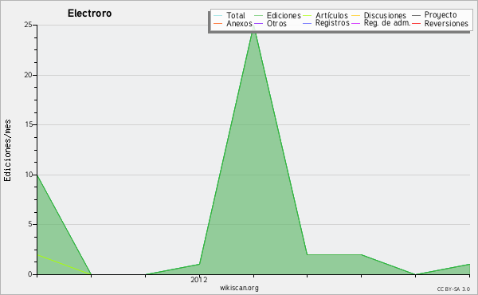Click the Ediciones/mes axis label

[x=7, y=150]
